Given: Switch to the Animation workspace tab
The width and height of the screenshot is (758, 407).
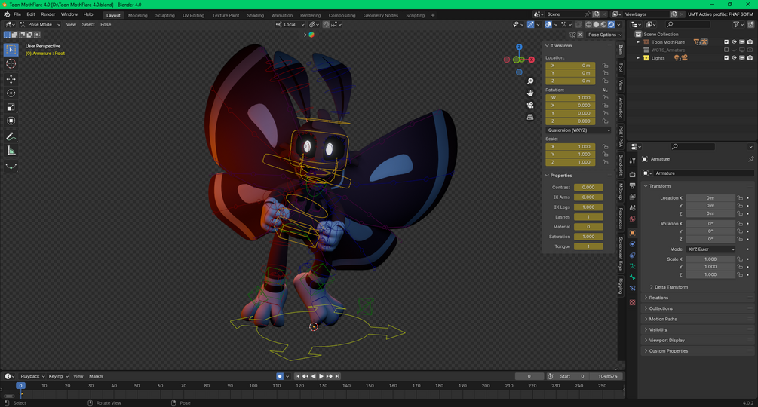Looking at the screenshot, I should 282,15.
